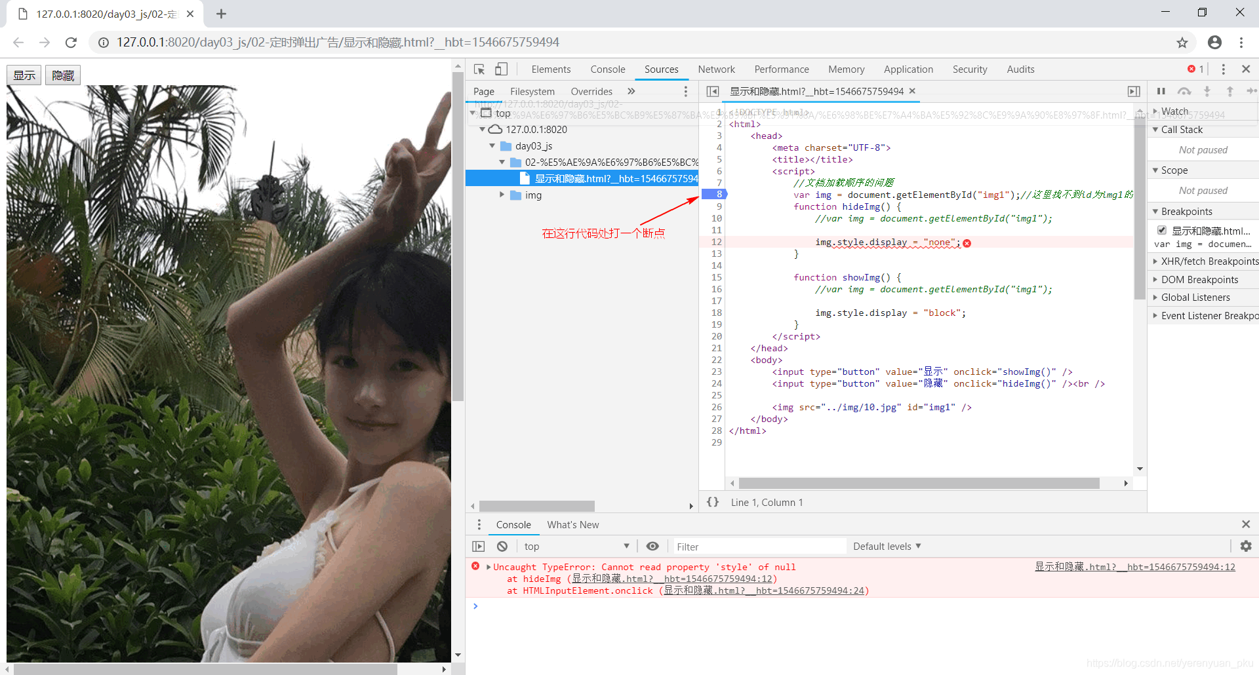Create a live expression (eye icon)

pos(652,546)
